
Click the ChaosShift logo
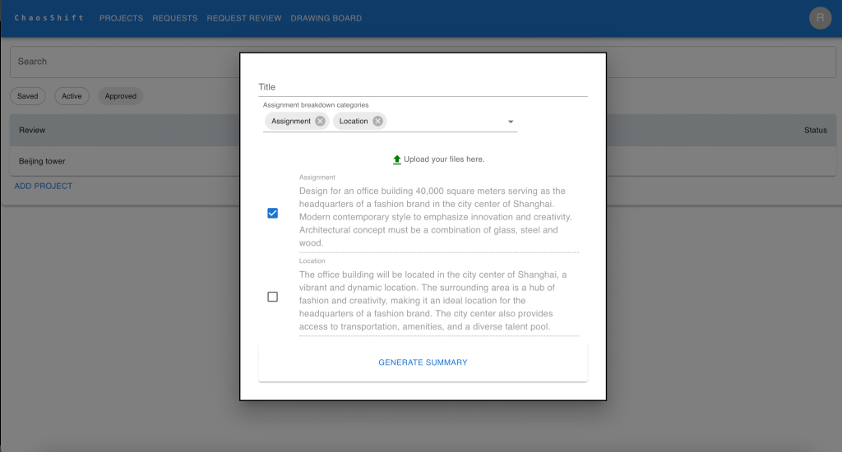49,18
